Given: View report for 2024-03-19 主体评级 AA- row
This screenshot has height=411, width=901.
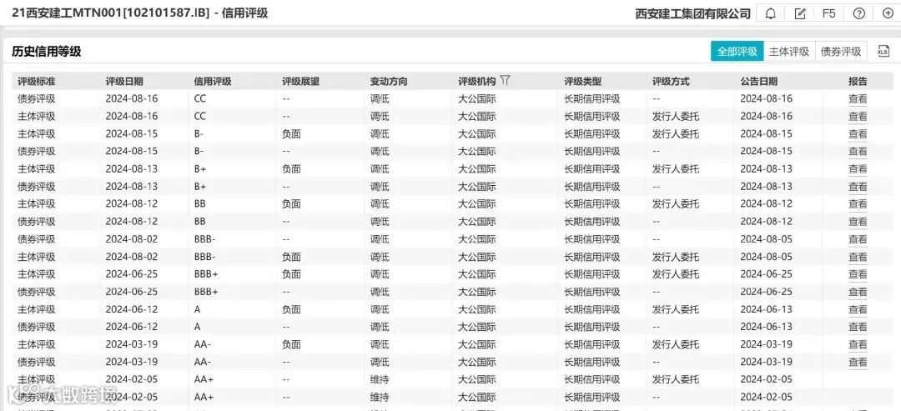Looking at the screenshot, I should click(858, 344).
